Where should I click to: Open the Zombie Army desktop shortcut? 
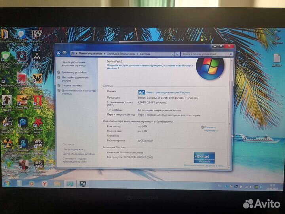[38, 126]
